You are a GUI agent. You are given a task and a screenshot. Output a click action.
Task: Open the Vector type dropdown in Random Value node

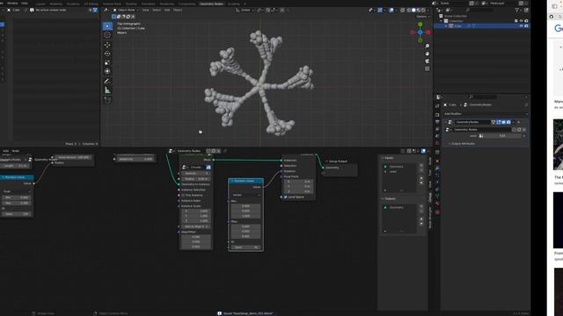point(246,195)
